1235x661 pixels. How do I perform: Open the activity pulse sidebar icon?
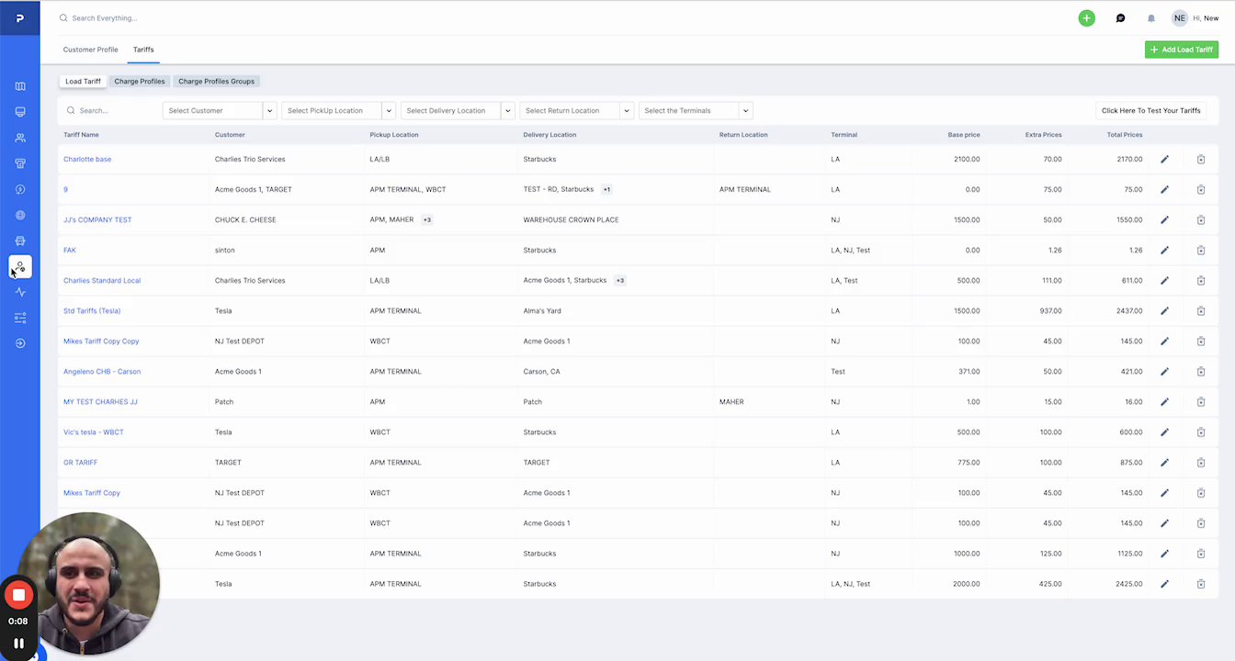(20, 292)
